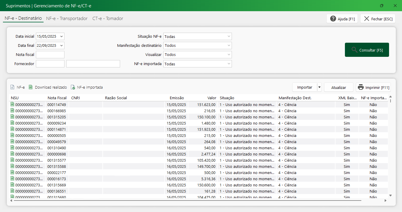The image size is (402, 212).
Task: Click the NF-e legend document icon
Action: pyautogui.click(x=12, y=87)
